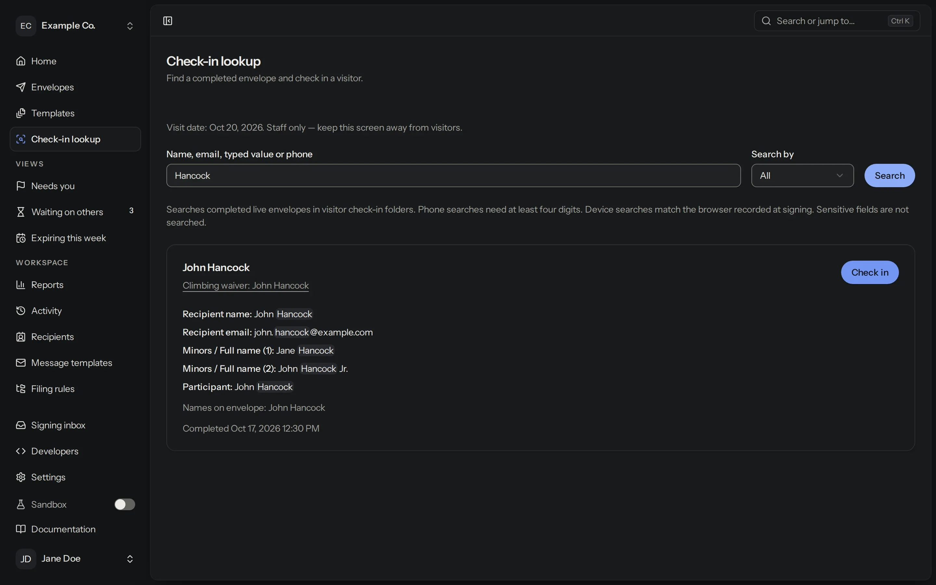The height and width of the screenshot is (585, 936).
Task: Go to the Templates page
Action: (75, 113)
